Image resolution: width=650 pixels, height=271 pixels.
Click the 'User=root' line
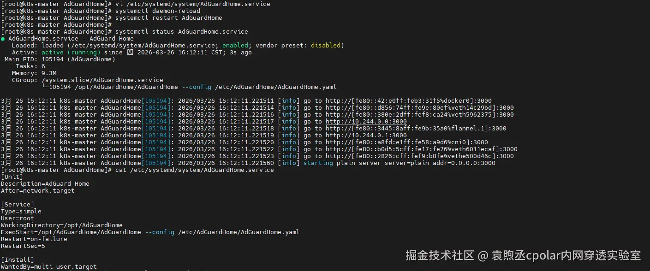[x=18, y=218]
